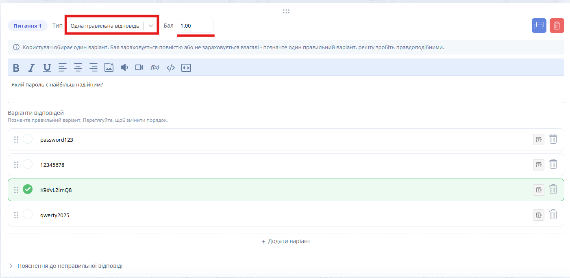Edit the K9#vL2!mQ8 answer text
570x278 pixels.
point(56,190)
